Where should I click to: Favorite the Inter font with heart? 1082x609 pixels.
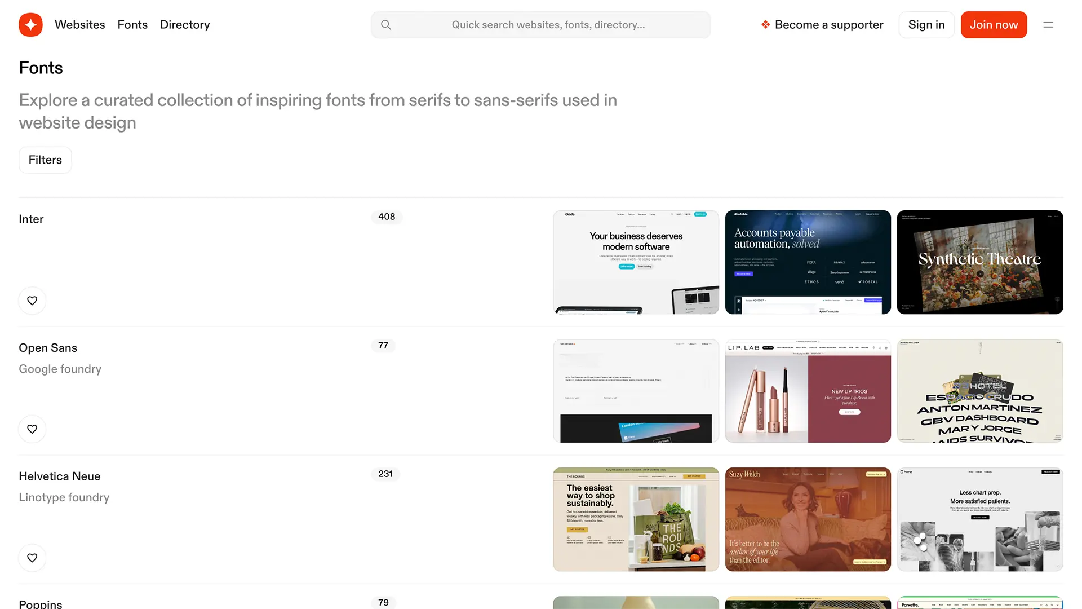(x=32, y=301)
